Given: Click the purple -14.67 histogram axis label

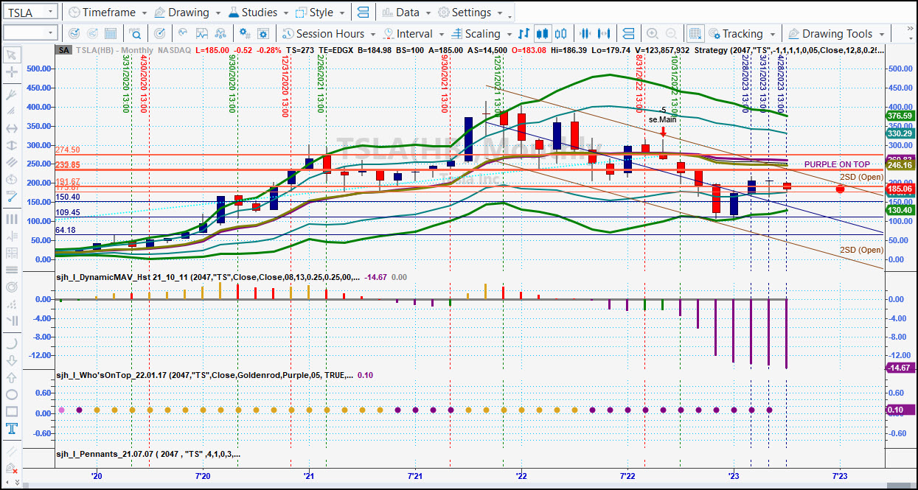Looking at the screenshot, I should [x=900, y=368].
